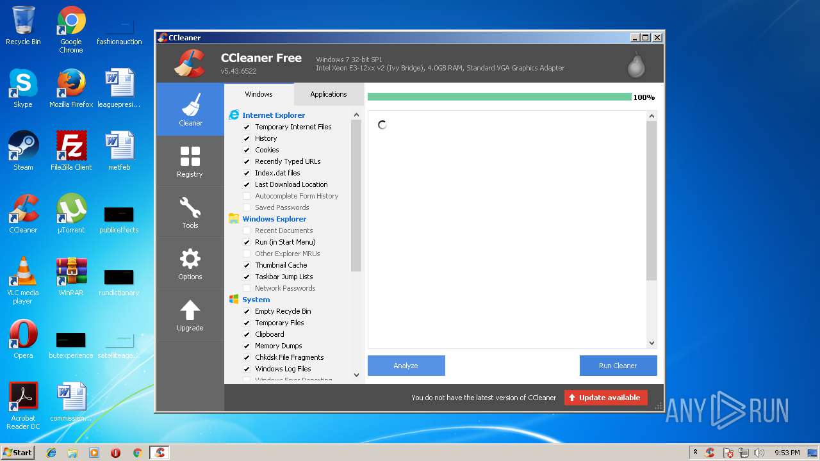The image size is (820, 461).
Task: Open the Upgrade arrow section
Action: tap(190, 315)
